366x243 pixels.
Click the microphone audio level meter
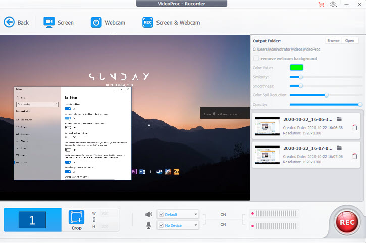[274, 226]
